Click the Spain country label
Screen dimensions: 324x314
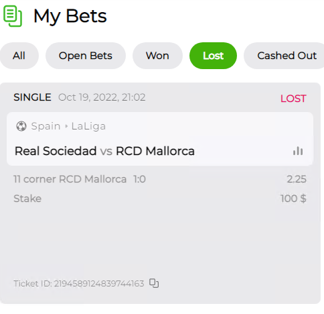pyautogui.click(x=46, y=126)
